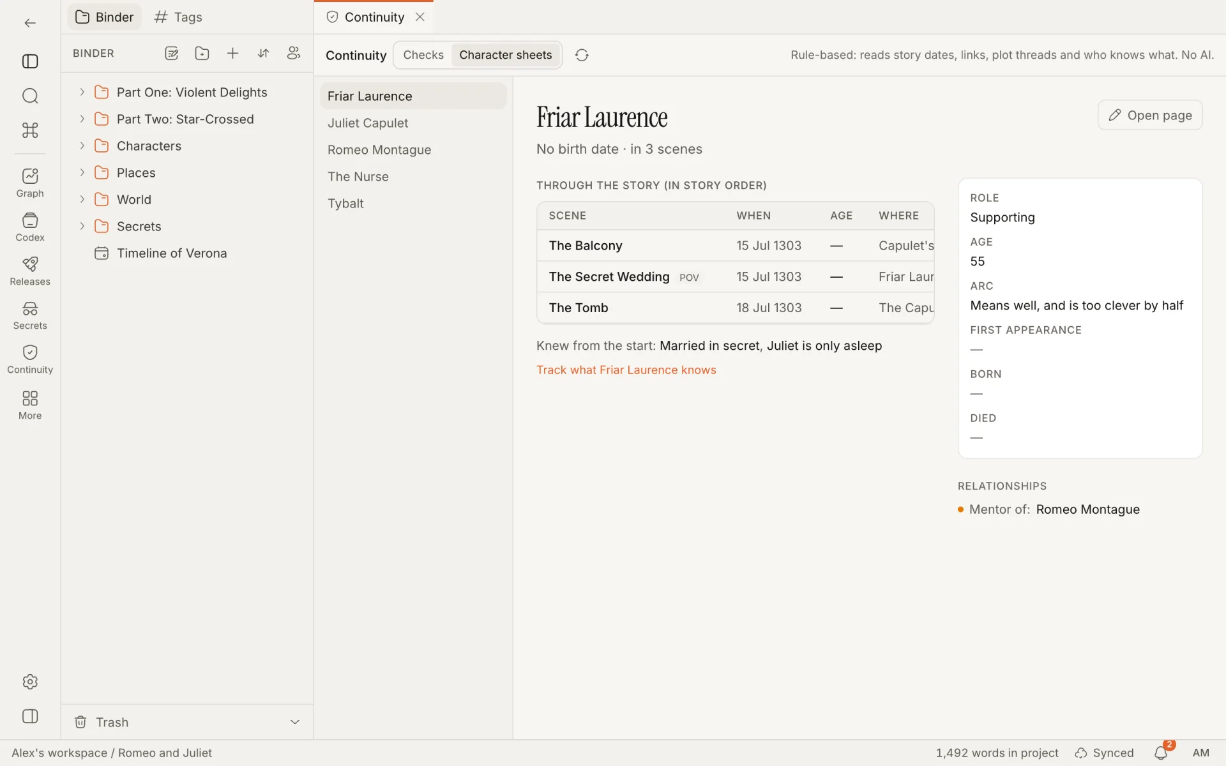Open Continuity in the left rail

click(x=30, y=359)
